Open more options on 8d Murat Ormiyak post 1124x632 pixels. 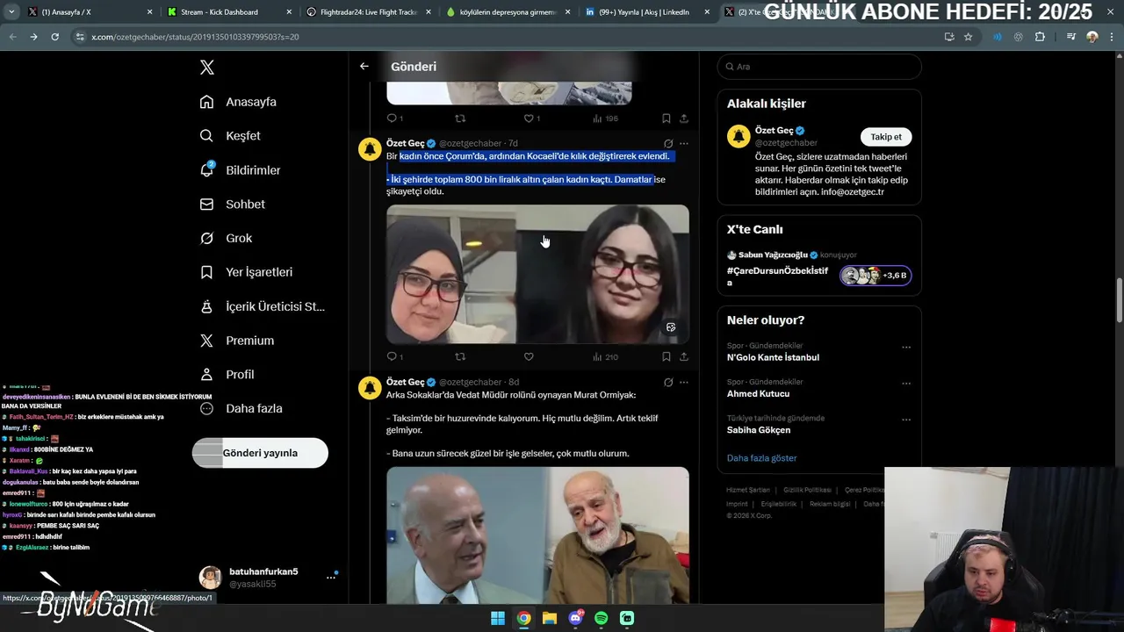pyautogui.click(x=684, y=382)
